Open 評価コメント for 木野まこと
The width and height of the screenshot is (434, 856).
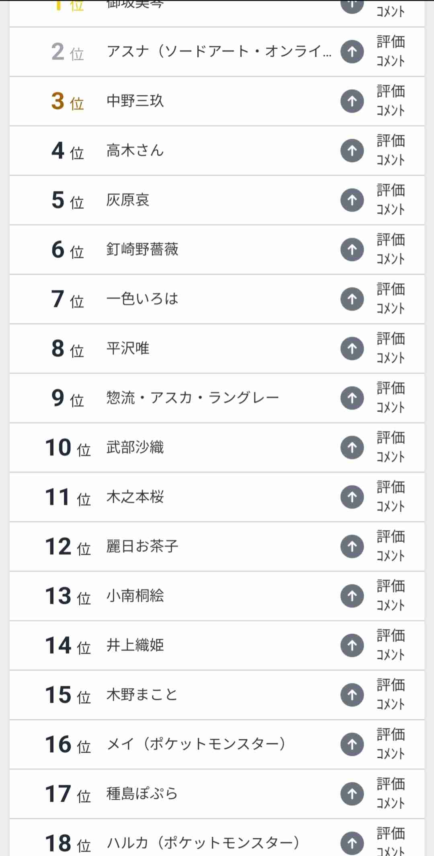[x=391, y=695]
